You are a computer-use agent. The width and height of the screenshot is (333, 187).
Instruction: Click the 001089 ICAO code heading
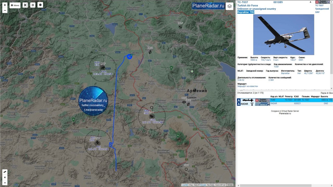point(278,2)
